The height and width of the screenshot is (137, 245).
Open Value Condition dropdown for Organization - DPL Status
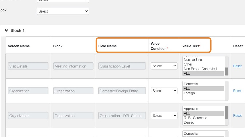(164, 116)
